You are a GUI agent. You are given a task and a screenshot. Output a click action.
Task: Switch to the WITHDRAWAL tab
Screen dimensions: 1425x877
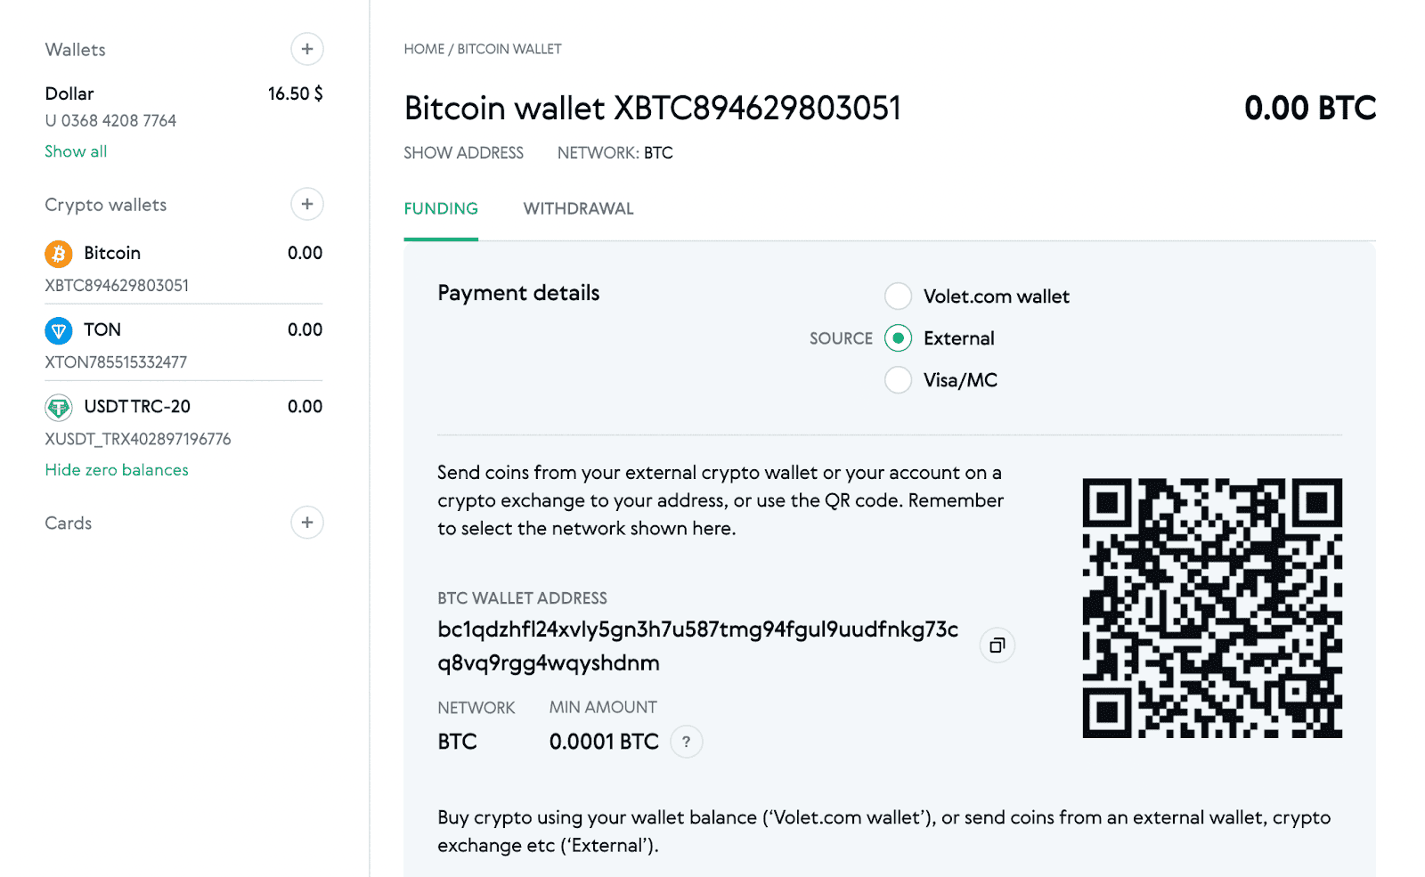pyautogui.click(x=578, y=208)
